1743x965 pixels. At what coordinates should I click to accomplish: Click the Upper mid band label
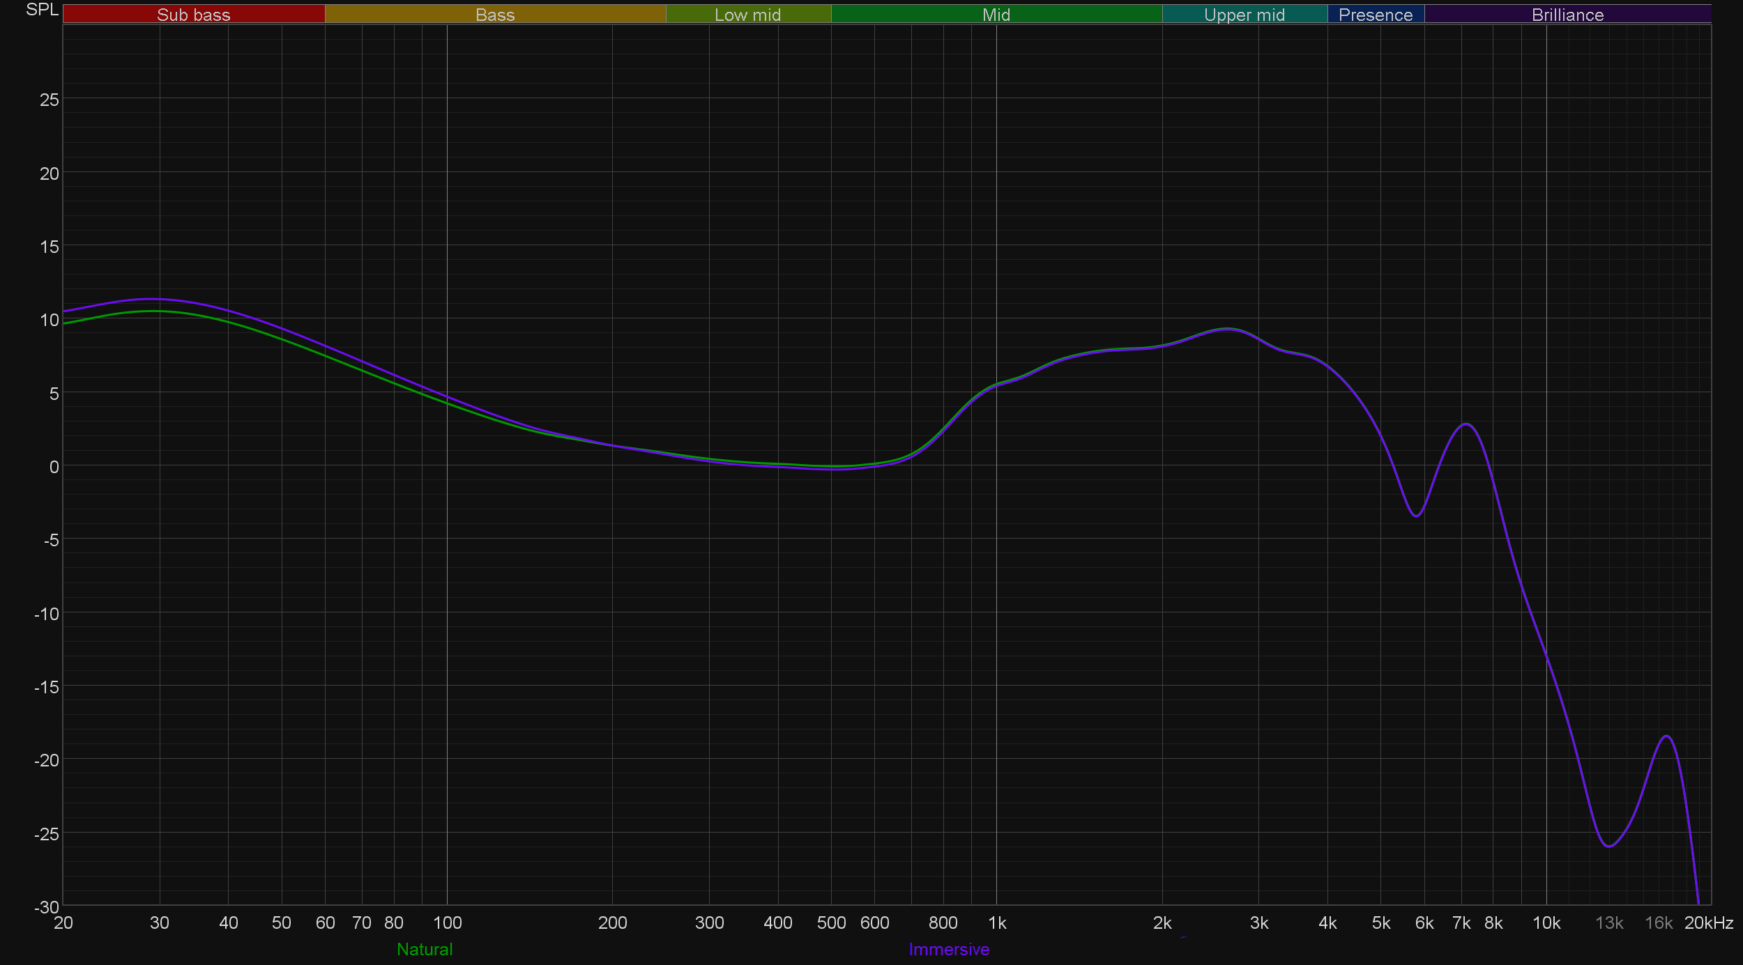pyautogui.click(x=1244, y=15)
